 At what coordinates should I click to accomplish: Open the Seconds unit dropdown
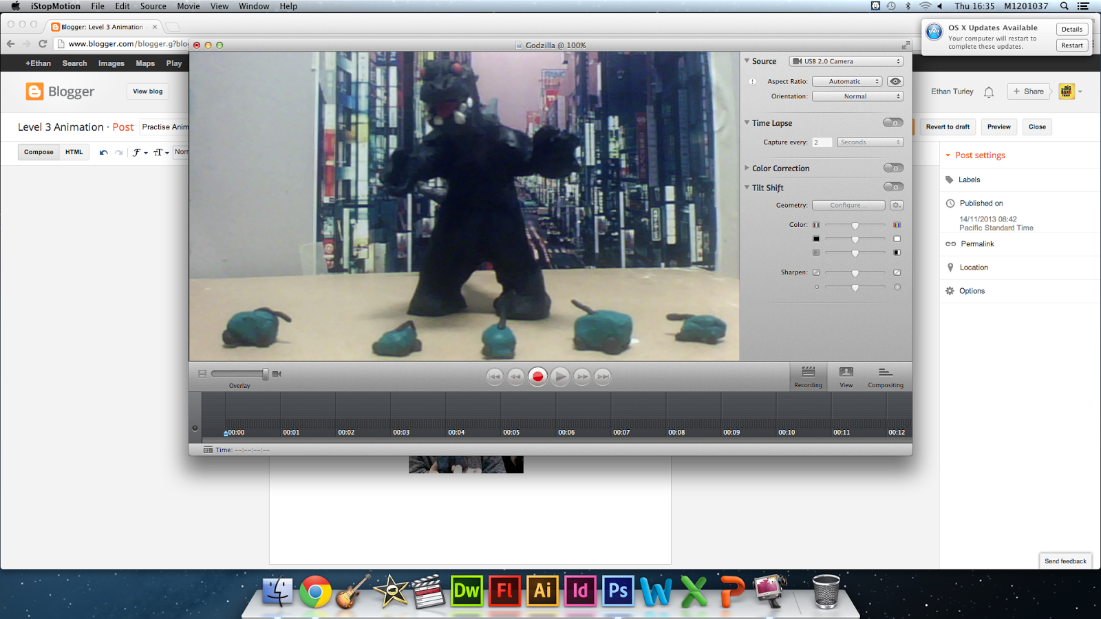tap(870, 142)
